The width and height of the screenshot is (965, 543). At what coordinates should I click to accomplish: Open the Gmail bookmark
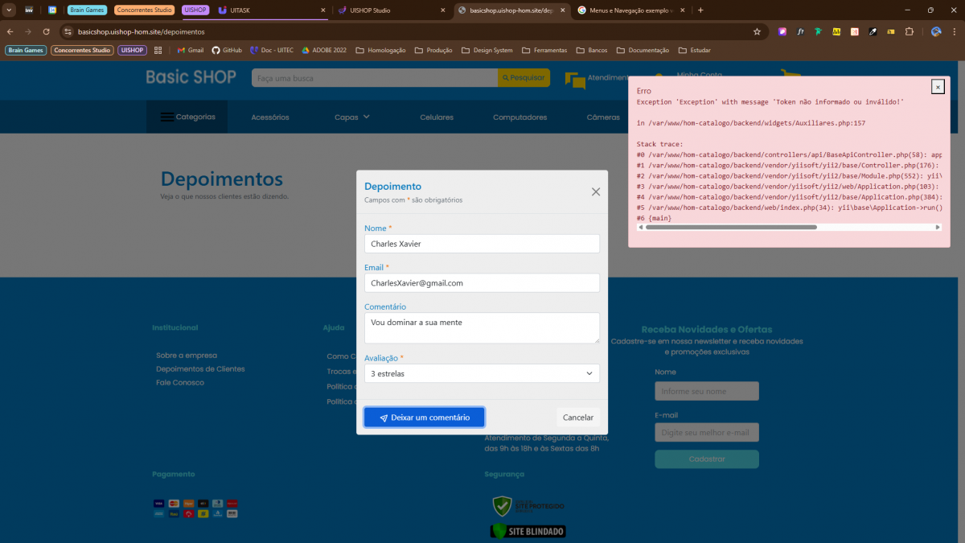coord(190,50)
